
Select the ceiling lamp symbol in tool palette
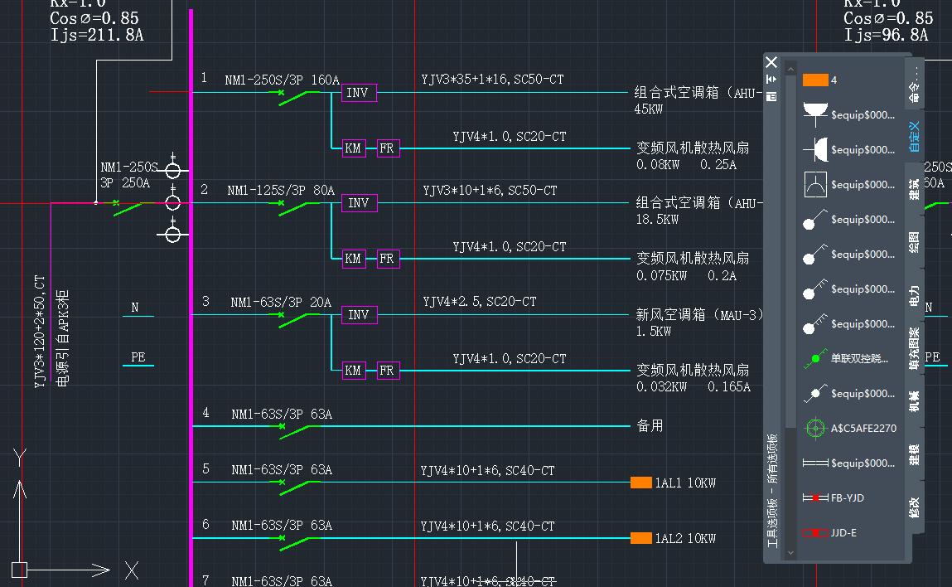(816, 109)
